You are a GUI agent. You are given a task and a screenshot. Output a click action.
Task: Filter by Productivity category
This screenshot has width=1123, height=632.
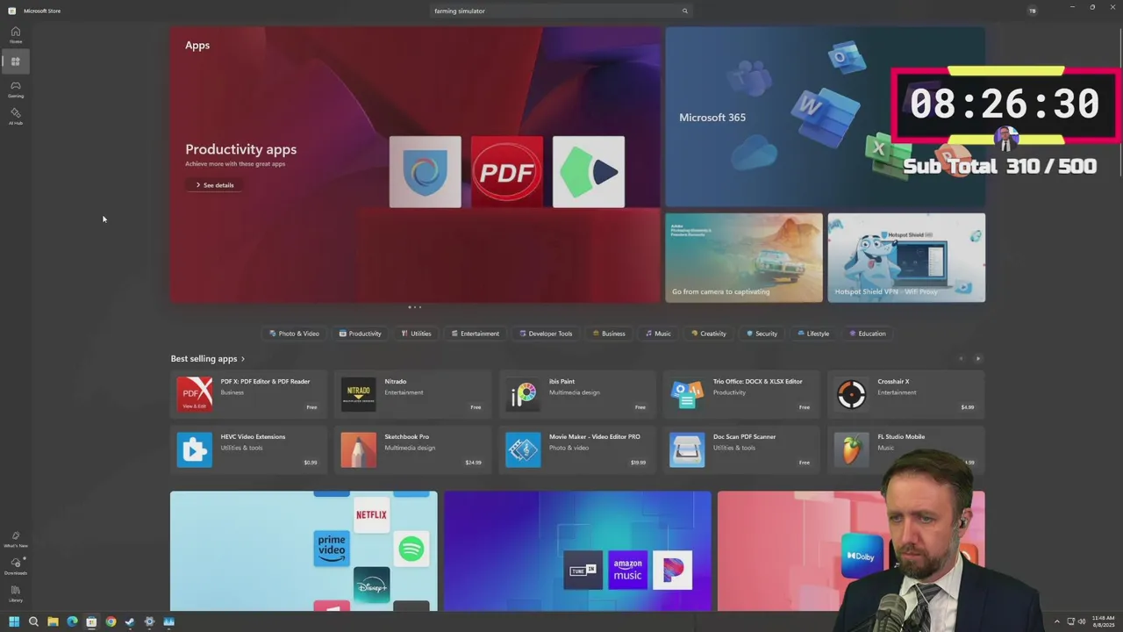[x=361, y=334]
